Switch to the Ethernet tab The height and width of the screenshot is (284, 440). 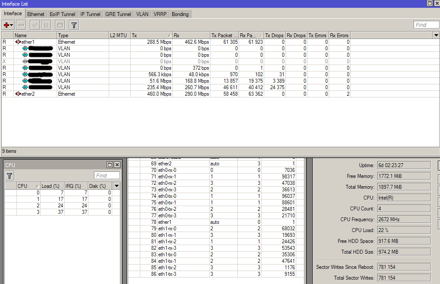(x=36, y=14)
